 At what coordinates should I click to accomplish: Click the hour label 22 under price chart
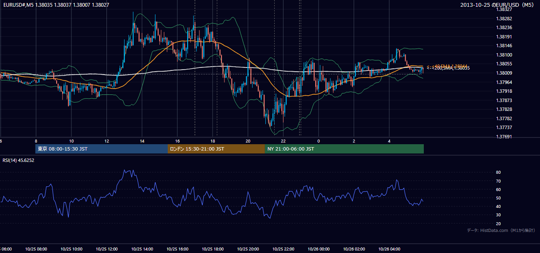(x=283, y=141)
